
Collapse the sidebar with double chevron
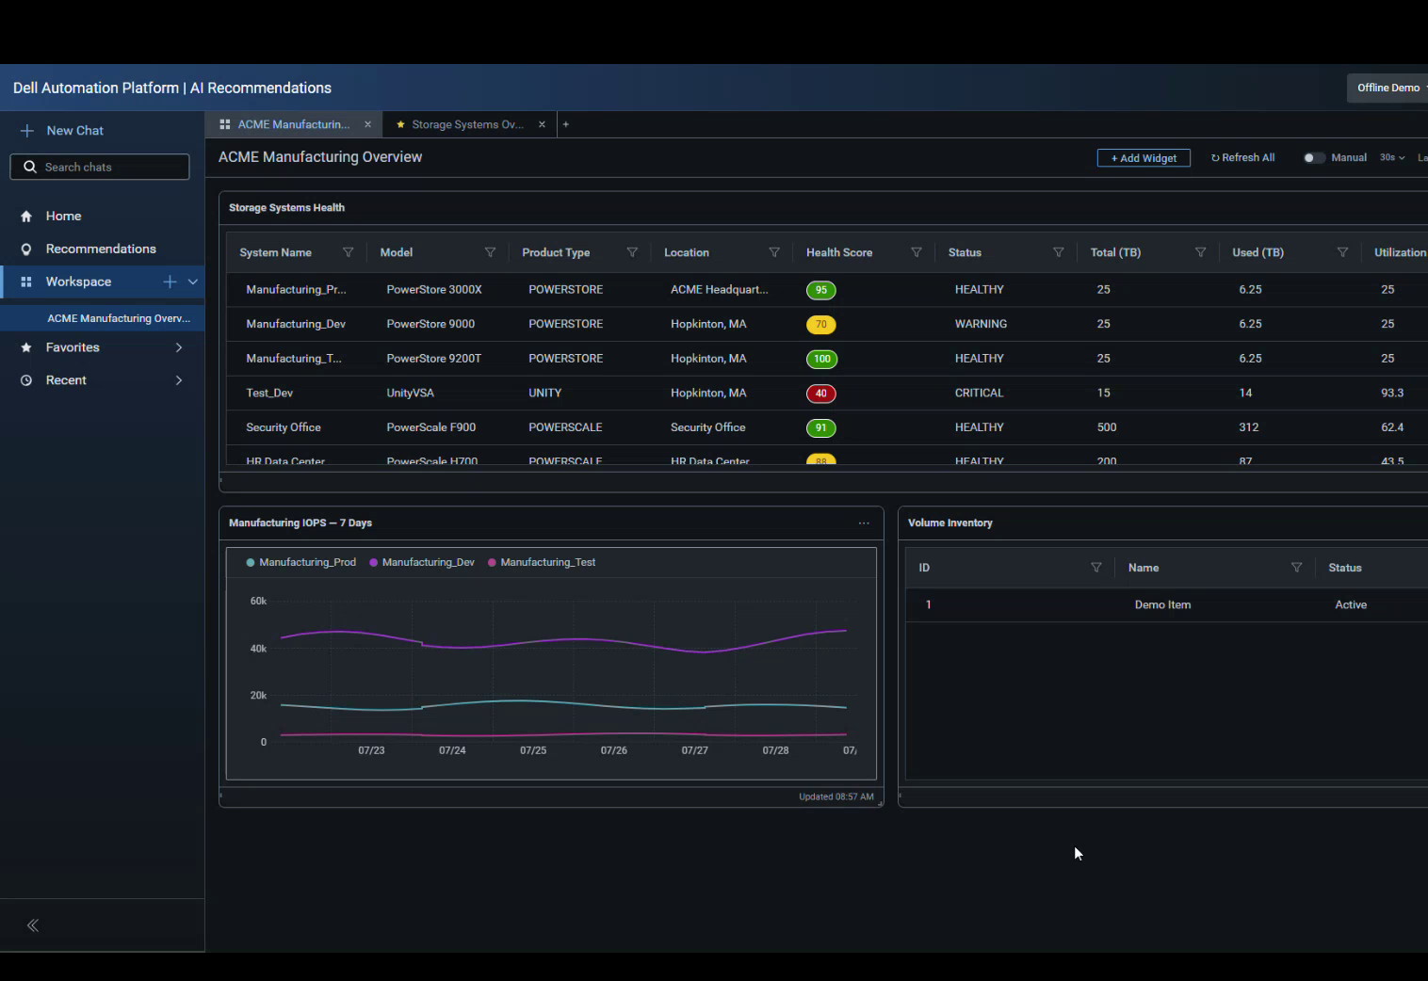click(x=33, y=925)
